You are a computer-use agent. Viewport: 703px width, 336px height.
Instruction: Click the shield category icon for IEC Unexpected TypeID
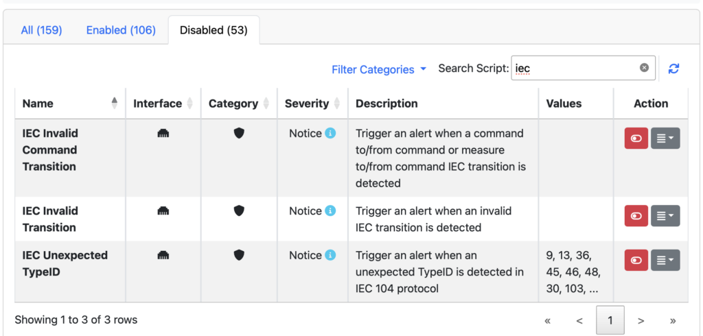pos(239,255)
